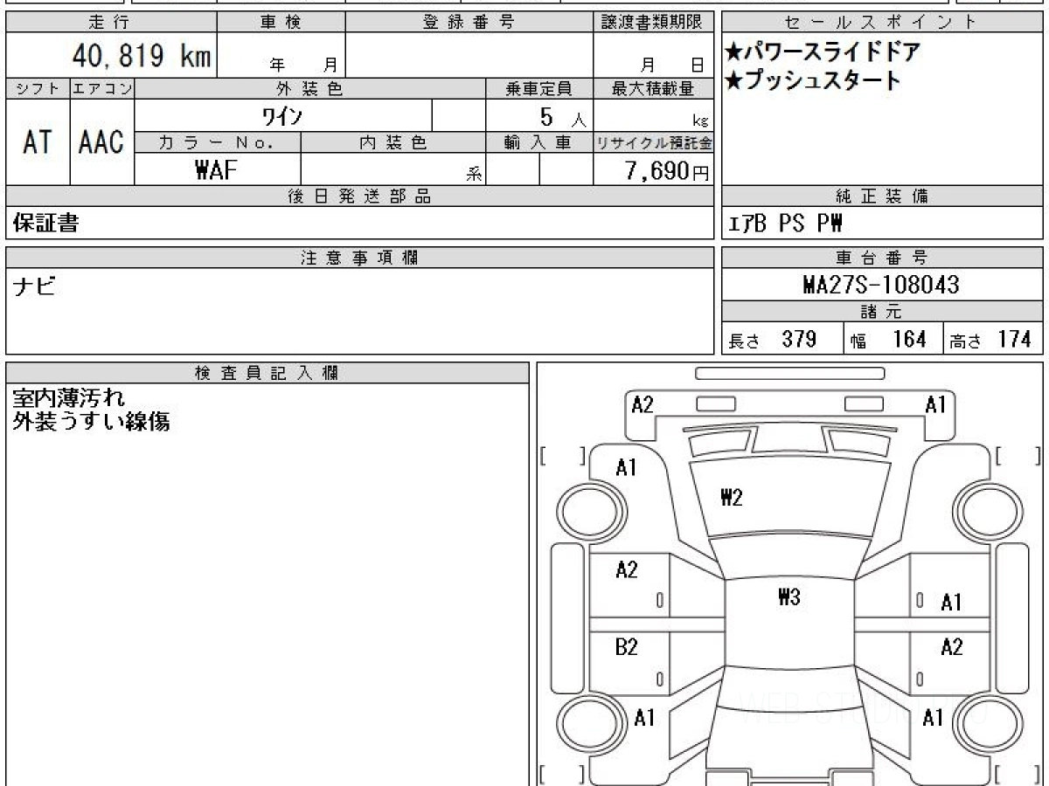Image resolution: width=1049 pixels, height=786 pixels.
Task: Select the 外装色 header
Action: (x=310, y=88)
